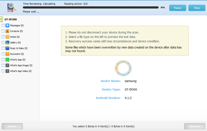Click the Device Type value GT-I9300

(x=131, y=89)
